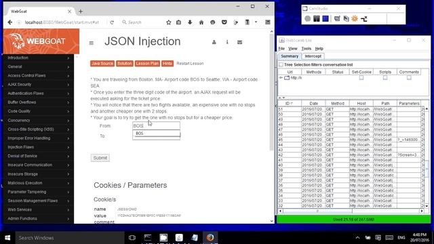Expand Authentication Flaws section
434x244 pixels.
pyautogui.click(x=39, y=94)
